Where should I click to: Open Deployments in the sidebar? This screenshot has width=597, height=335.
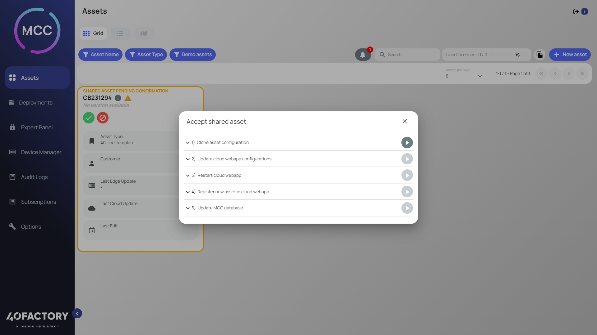35,103
